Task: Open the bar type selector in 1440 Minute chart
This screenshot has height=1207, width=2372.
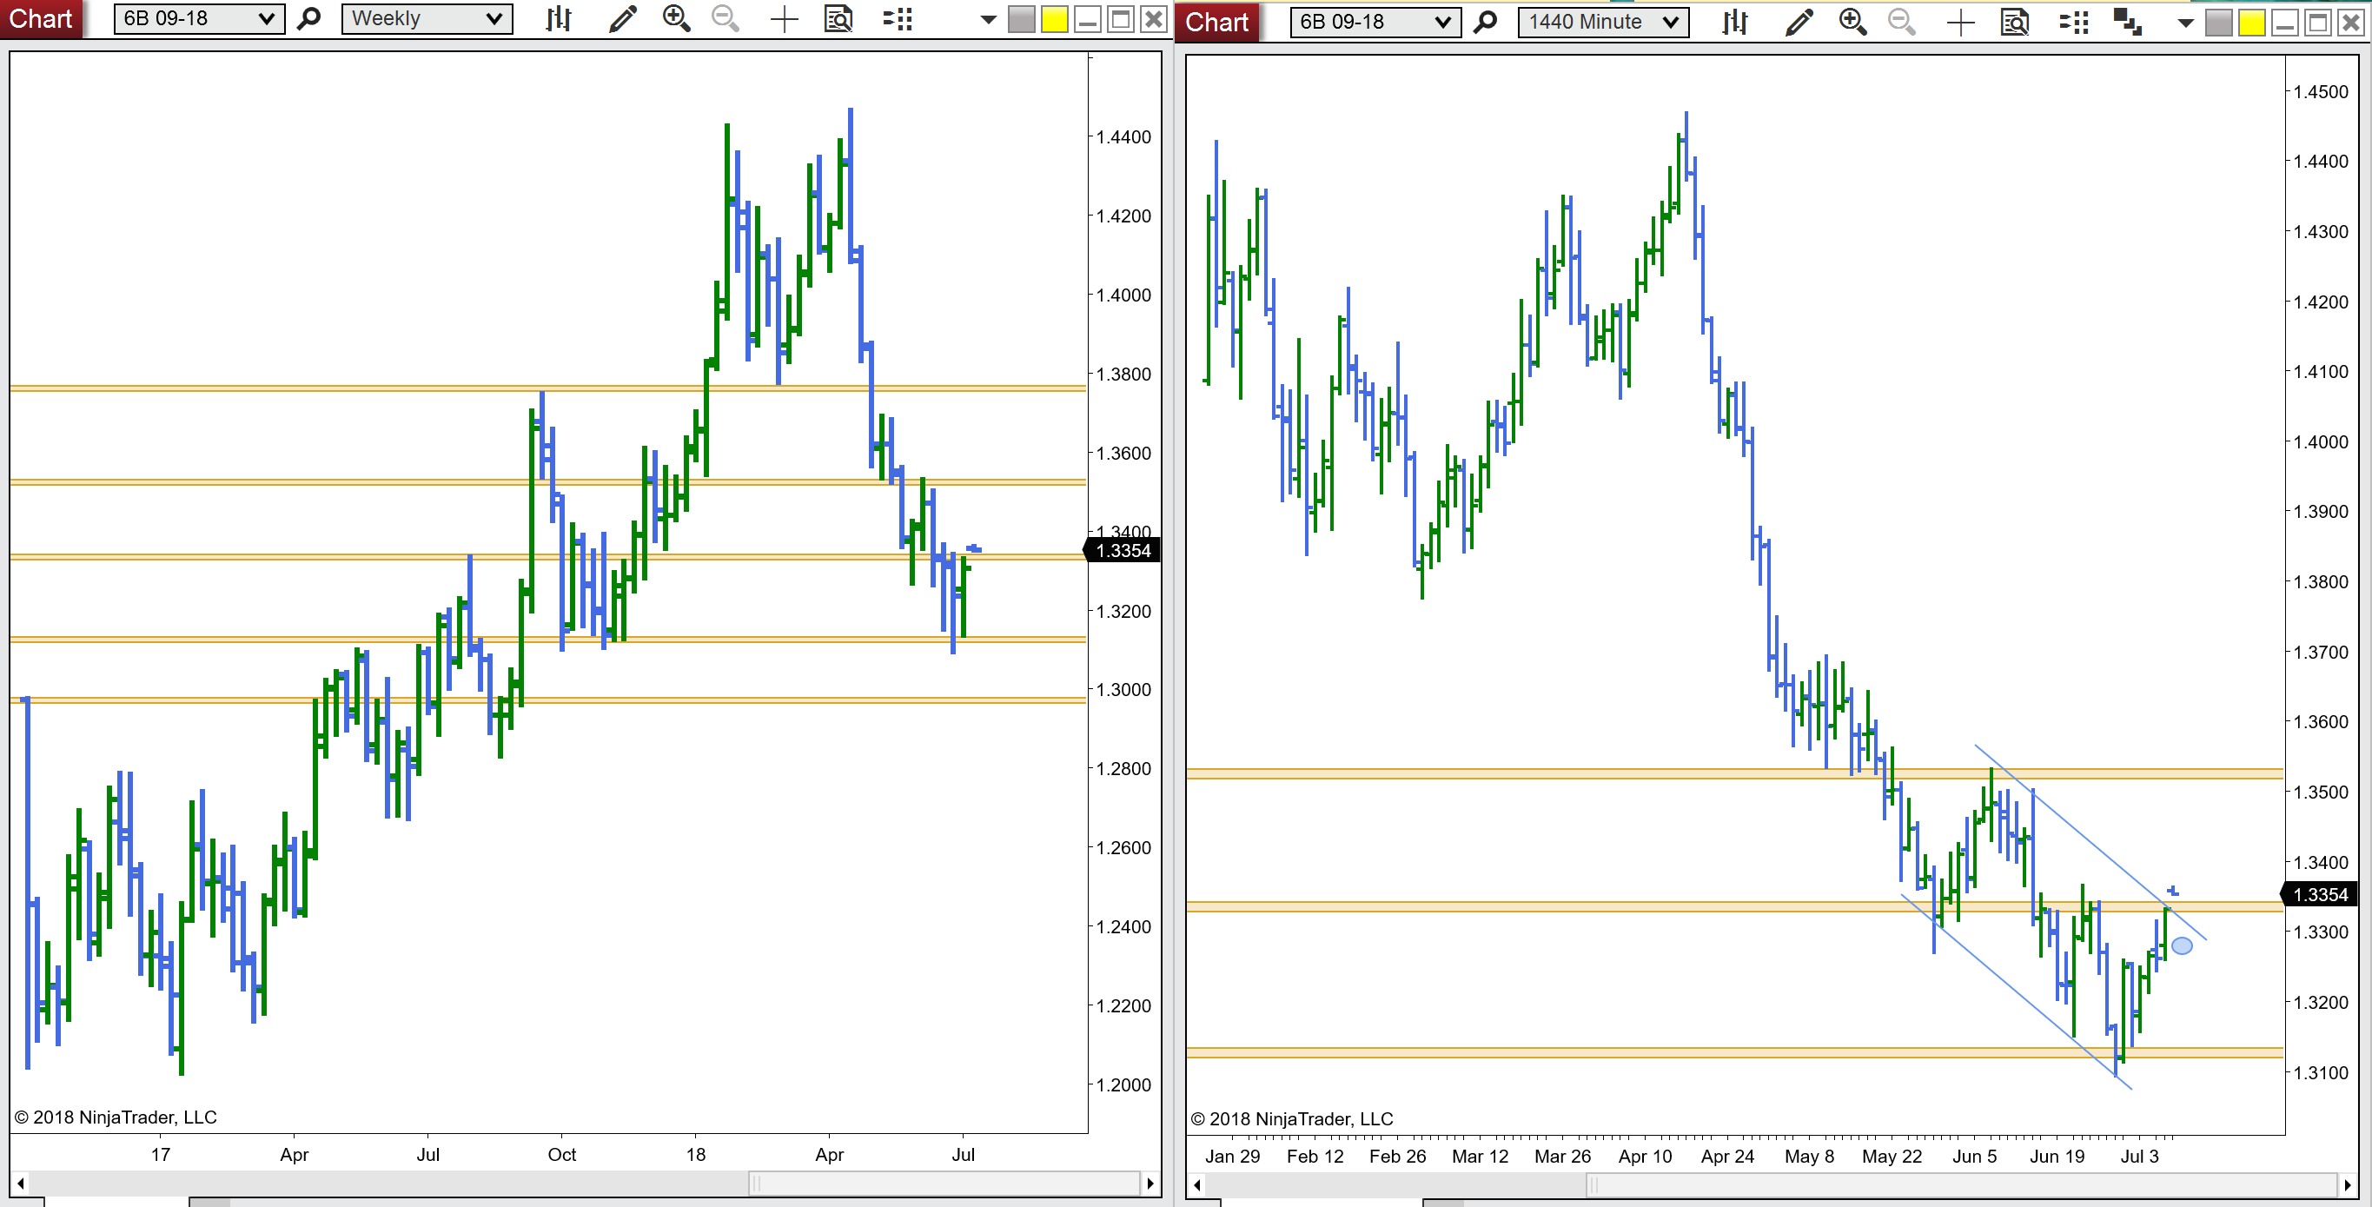Action: (x=1735, y=22)
